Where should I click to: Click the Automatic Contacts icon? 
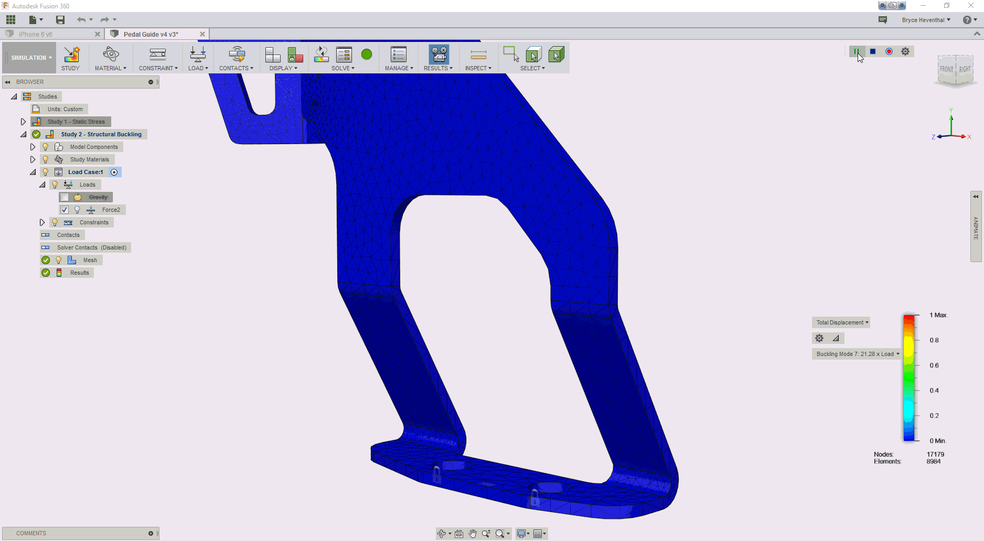[x=237, y=55]
